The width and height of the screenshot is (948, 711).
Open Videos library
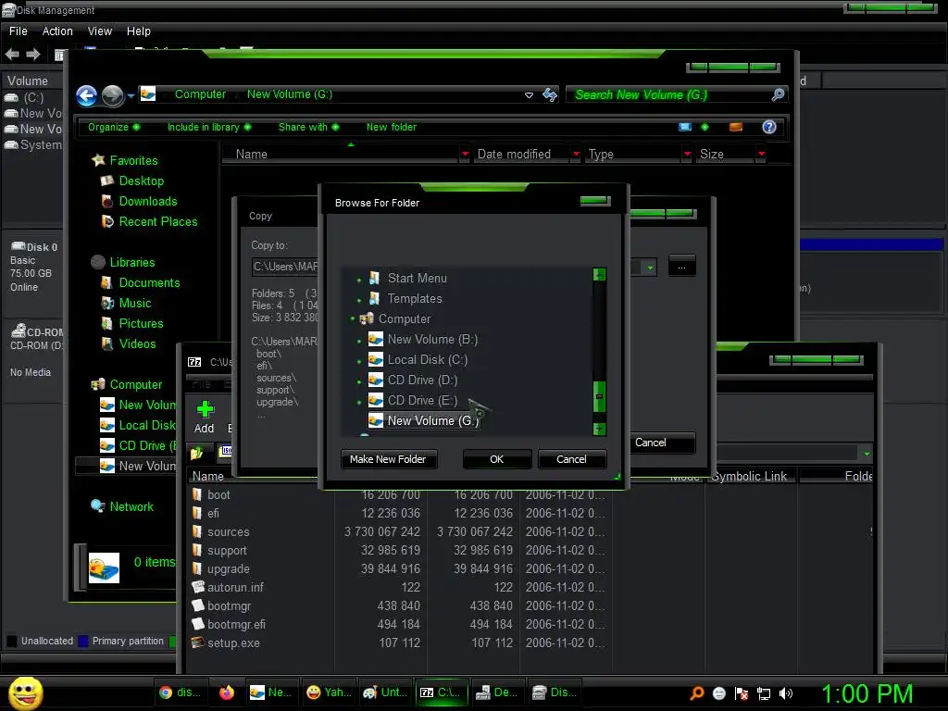137,344
